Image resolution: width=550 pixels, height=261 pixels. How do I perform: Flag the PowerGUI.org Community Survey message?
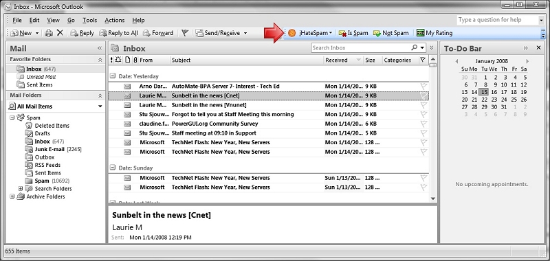[x=423, y=124]
